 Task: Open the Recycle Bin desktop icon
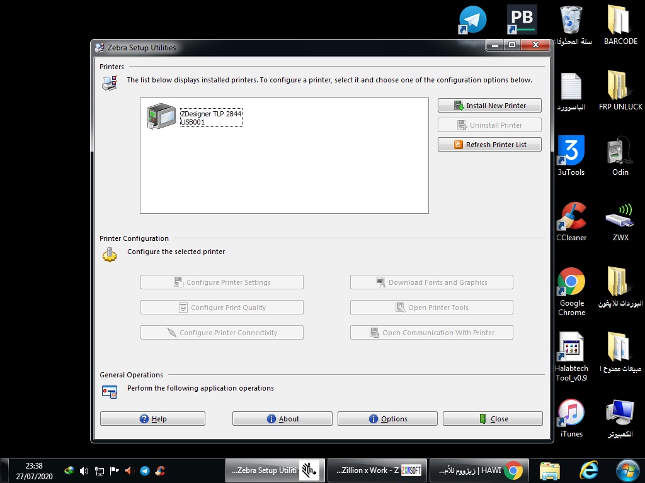tap(572, 25)
